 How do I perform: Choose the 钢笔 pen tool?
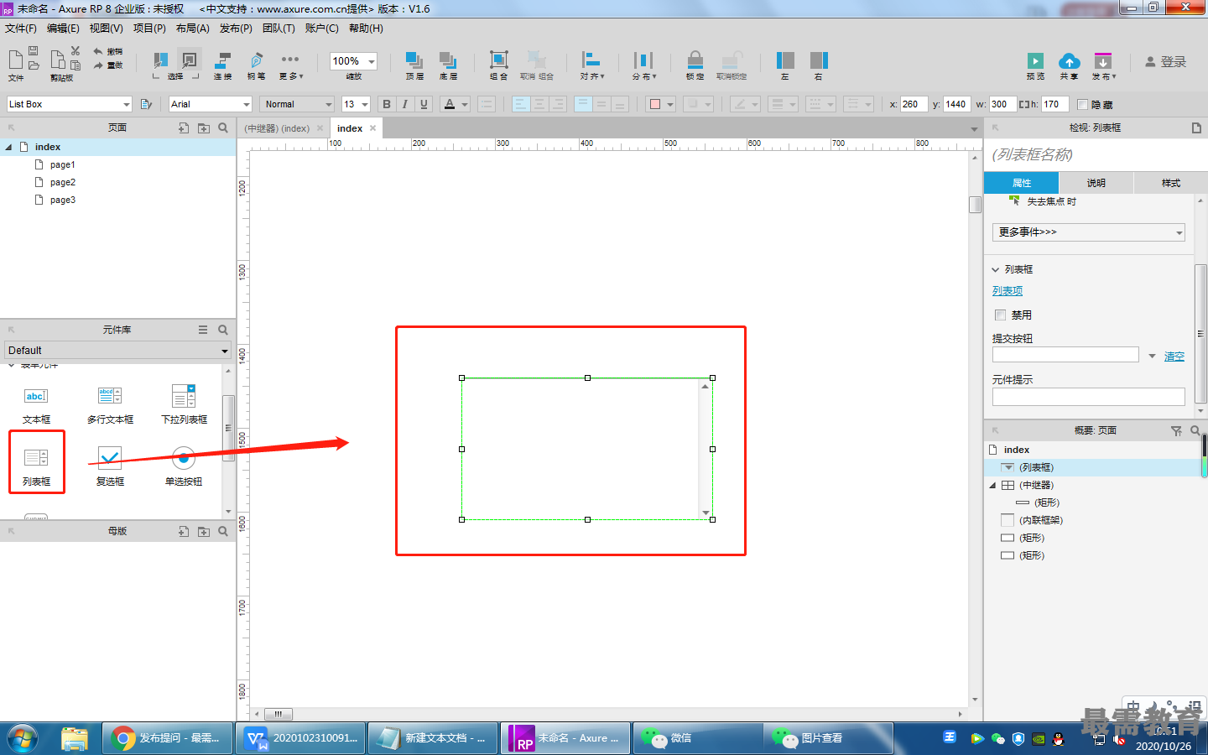(x=256, y=65)
